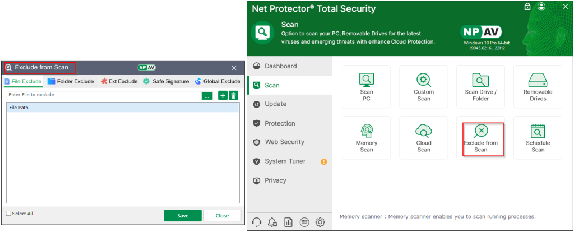
Task: Click the browse "..." file button
Action: coord(207,96)
